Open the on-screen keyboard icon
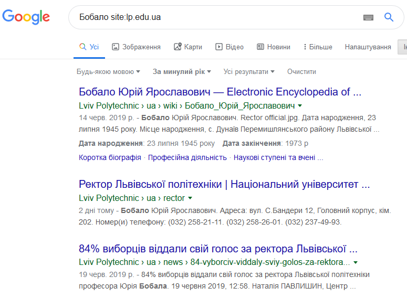The image size is (407, 298). pos(368,18)
